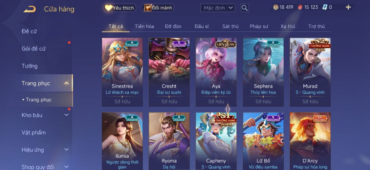Screen dimensions: 370x170
Task: Expand the Kho báu sidebar section
Action: point(67,115)
